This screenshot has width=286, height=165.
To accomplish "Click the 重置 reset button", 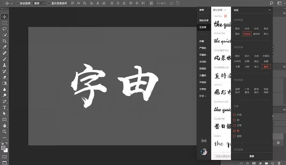I will pyautogui.click(x=252, y=156).
